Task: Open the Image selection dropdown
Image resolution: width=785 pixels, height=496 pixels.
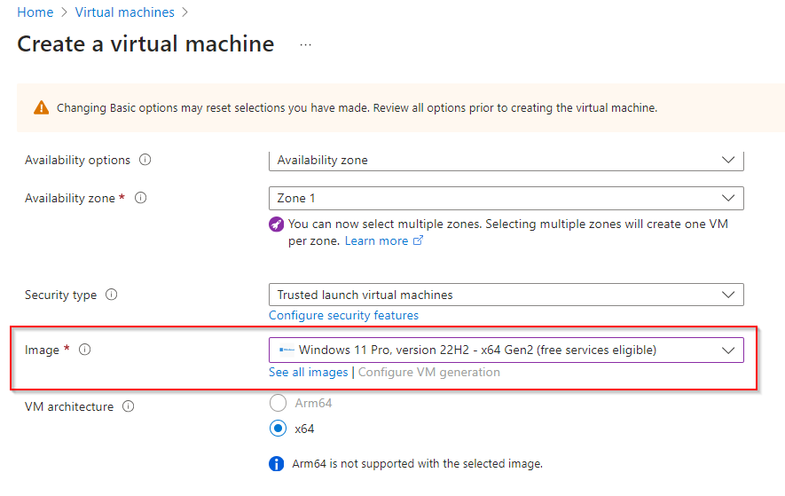Action: tap(506, 350)
